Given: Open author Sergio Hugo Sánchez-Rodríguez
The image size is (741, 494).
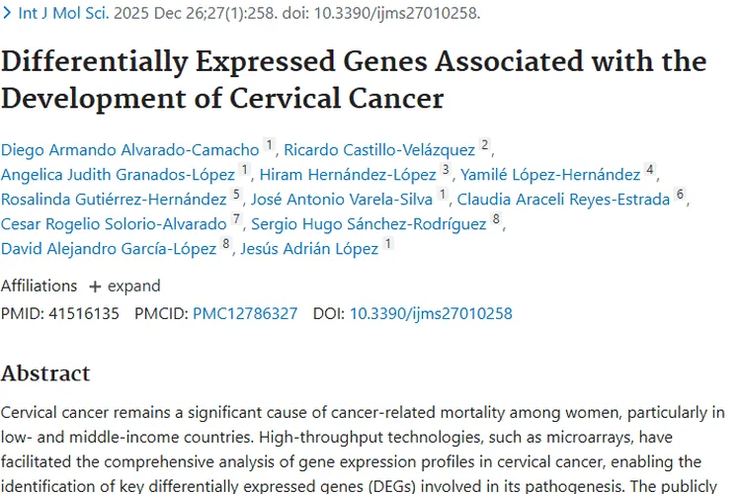Looking at the screenshot, I should pos(370,224).
